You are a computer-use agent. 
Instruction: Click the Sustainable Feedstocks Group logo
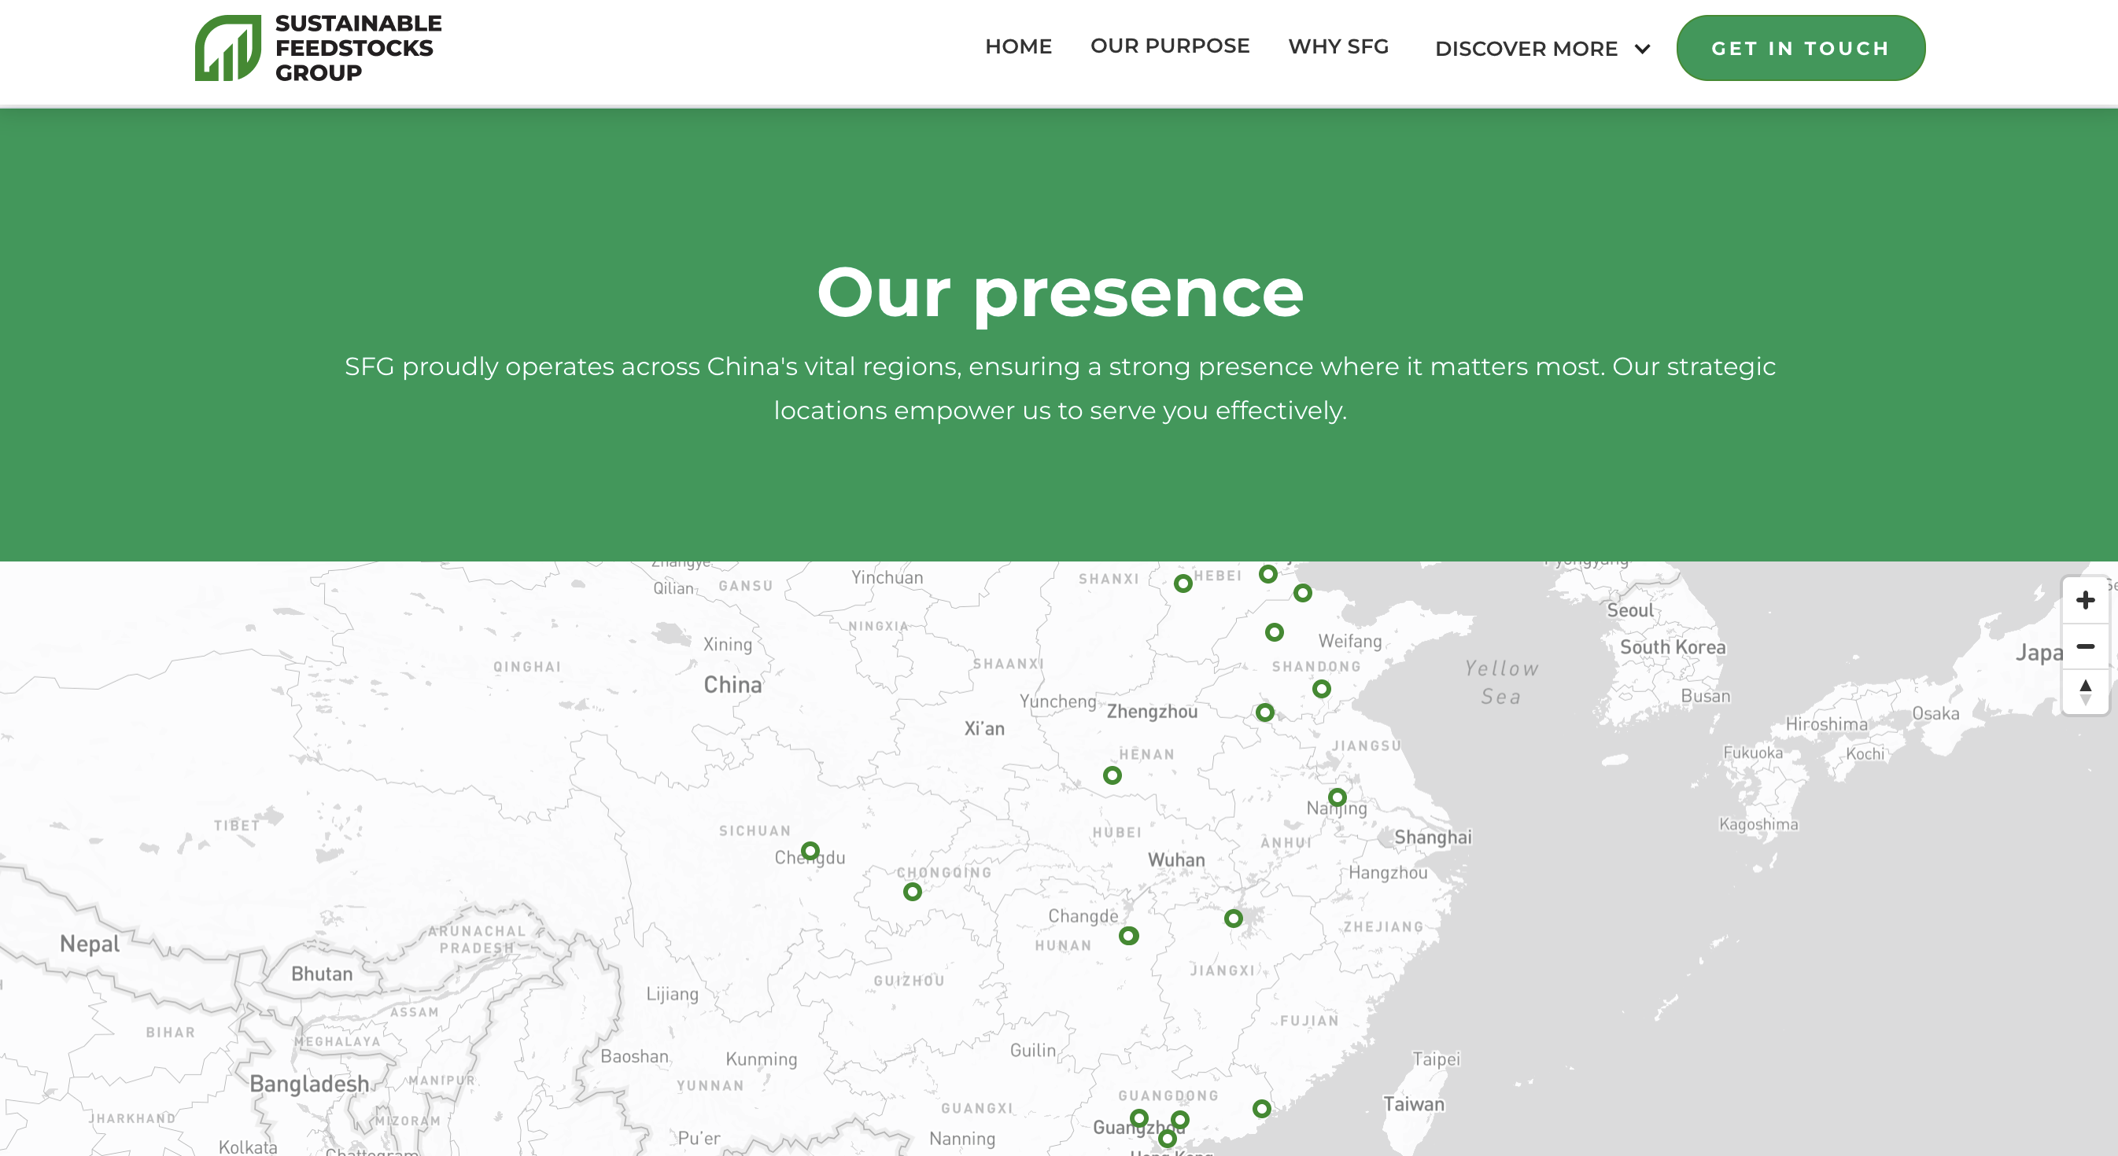point(227,48)
